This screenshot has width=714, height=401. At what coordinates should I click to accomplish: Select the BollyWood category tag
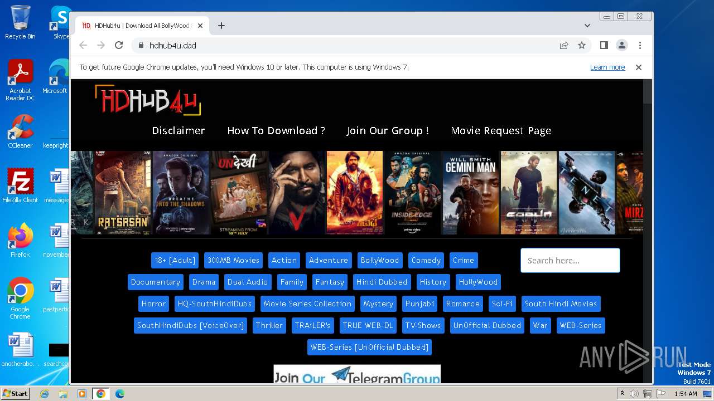pyautogui.click(x=380, y=260)
